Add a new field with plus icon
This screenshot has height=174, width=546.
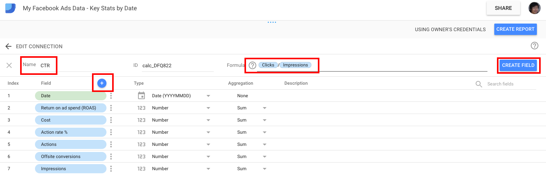(102, 83)
